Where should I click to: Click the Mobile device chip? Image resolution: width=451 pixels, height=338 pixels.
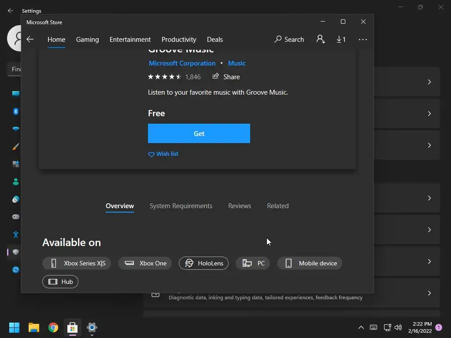click(x=310, y=263)
